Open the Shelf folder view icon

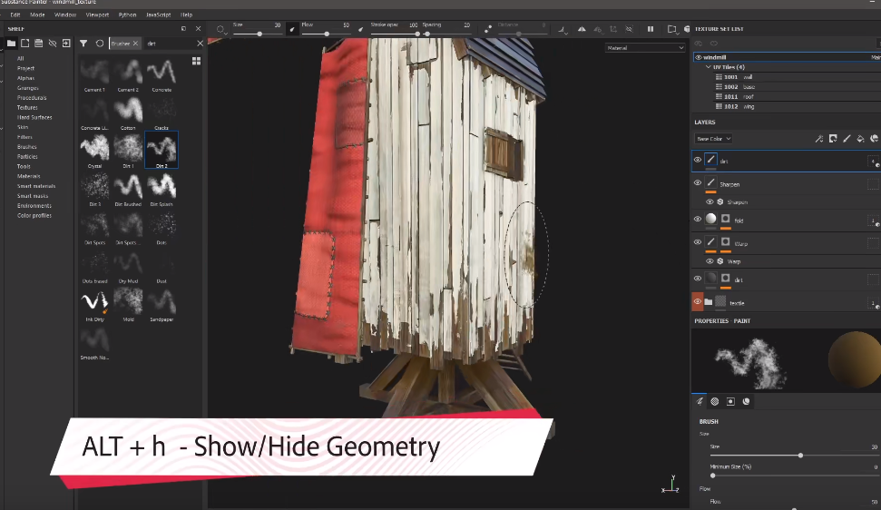coord(11,44)
